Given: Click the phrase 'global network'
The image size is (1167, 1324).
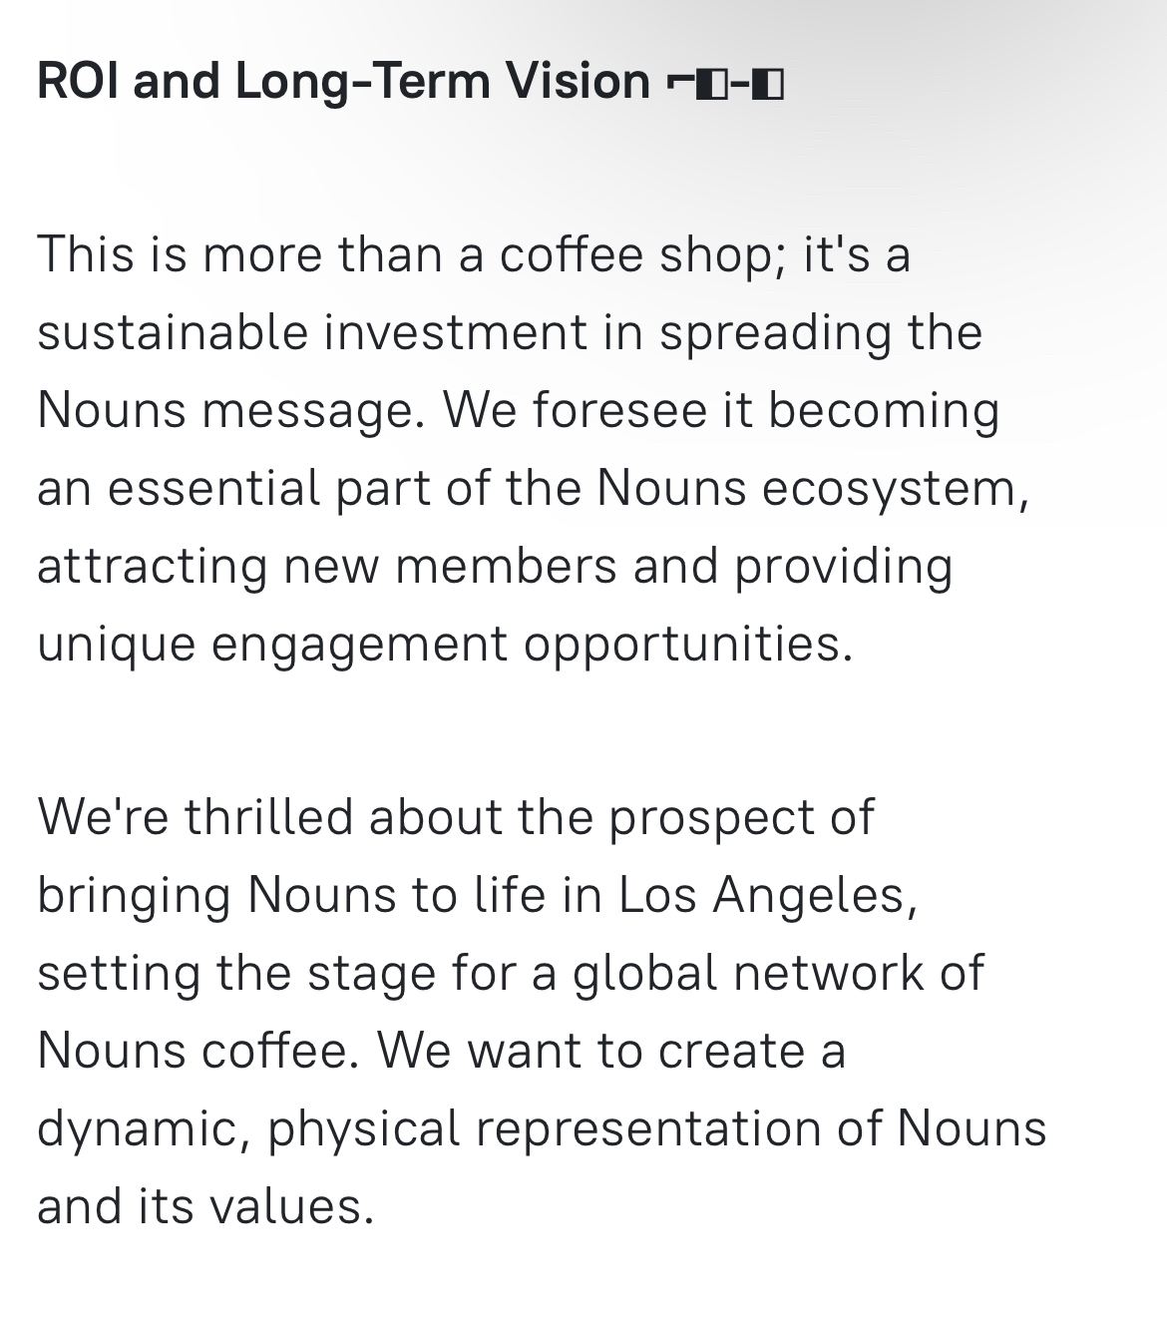Looking at the screenshot, I should (x=748, y=973).
